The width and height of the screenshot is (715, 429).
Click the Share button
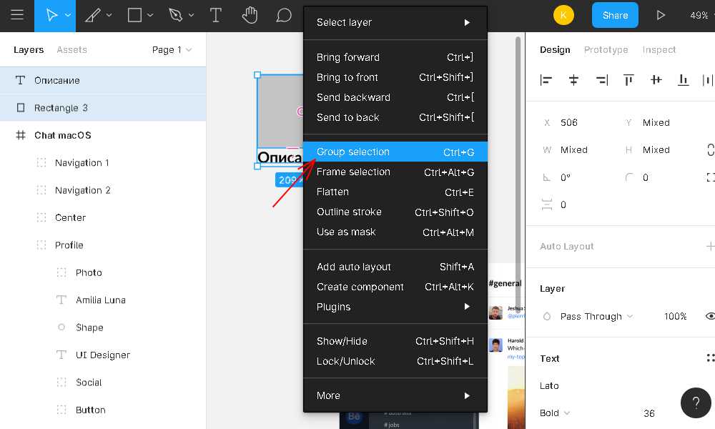[x=615, y=15]
